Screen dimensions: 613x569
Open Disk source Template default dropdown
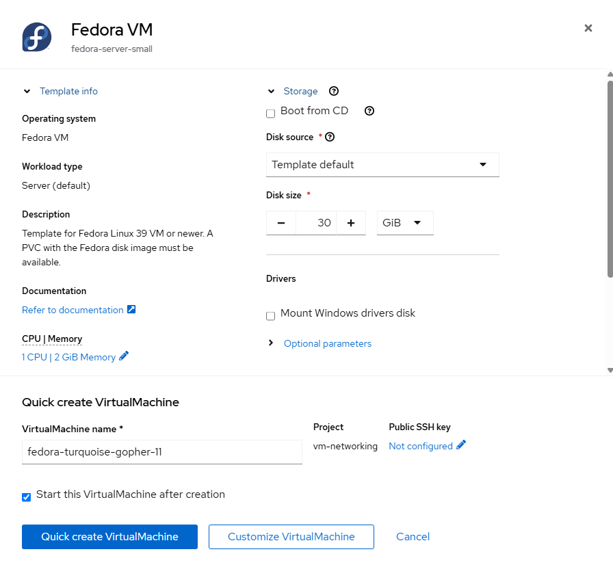(382, 165)
